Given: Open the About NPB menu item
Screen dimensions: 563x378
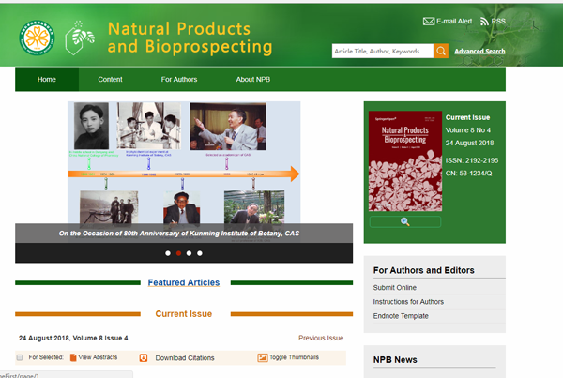Looking at the screenshot, I should (253, 80).
